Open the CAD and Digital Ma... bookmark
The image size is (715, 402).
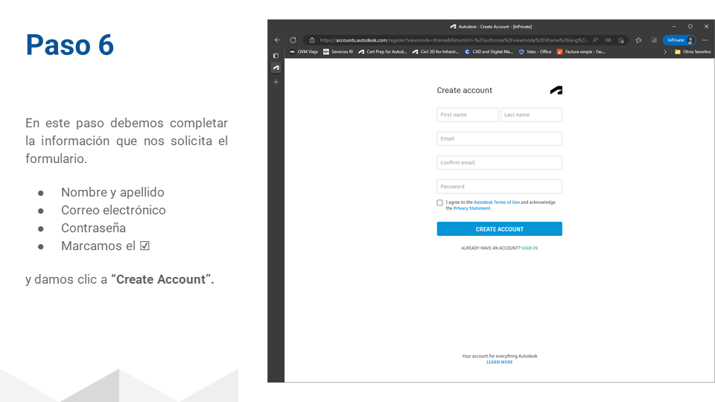pos(489,52)
